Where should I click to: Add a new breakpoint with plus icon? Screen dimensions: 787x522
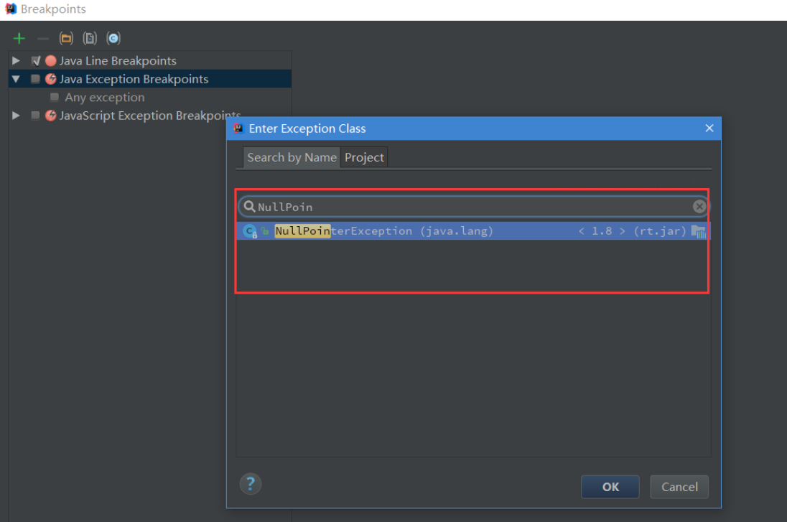[x=19, y=38]
